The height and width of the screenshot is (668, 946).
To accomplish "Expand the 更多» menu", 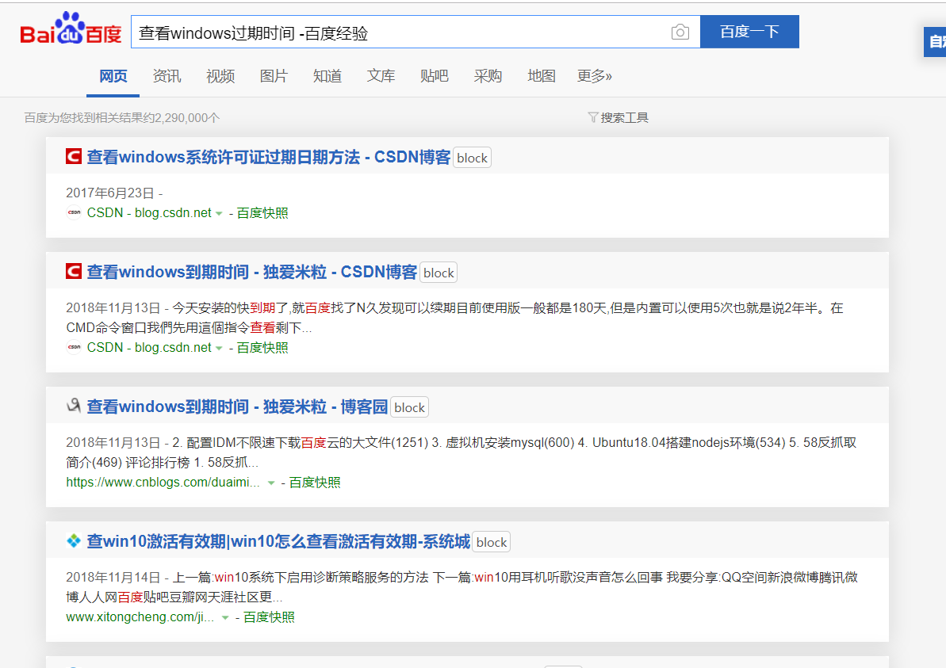I will tap(594, 76).
